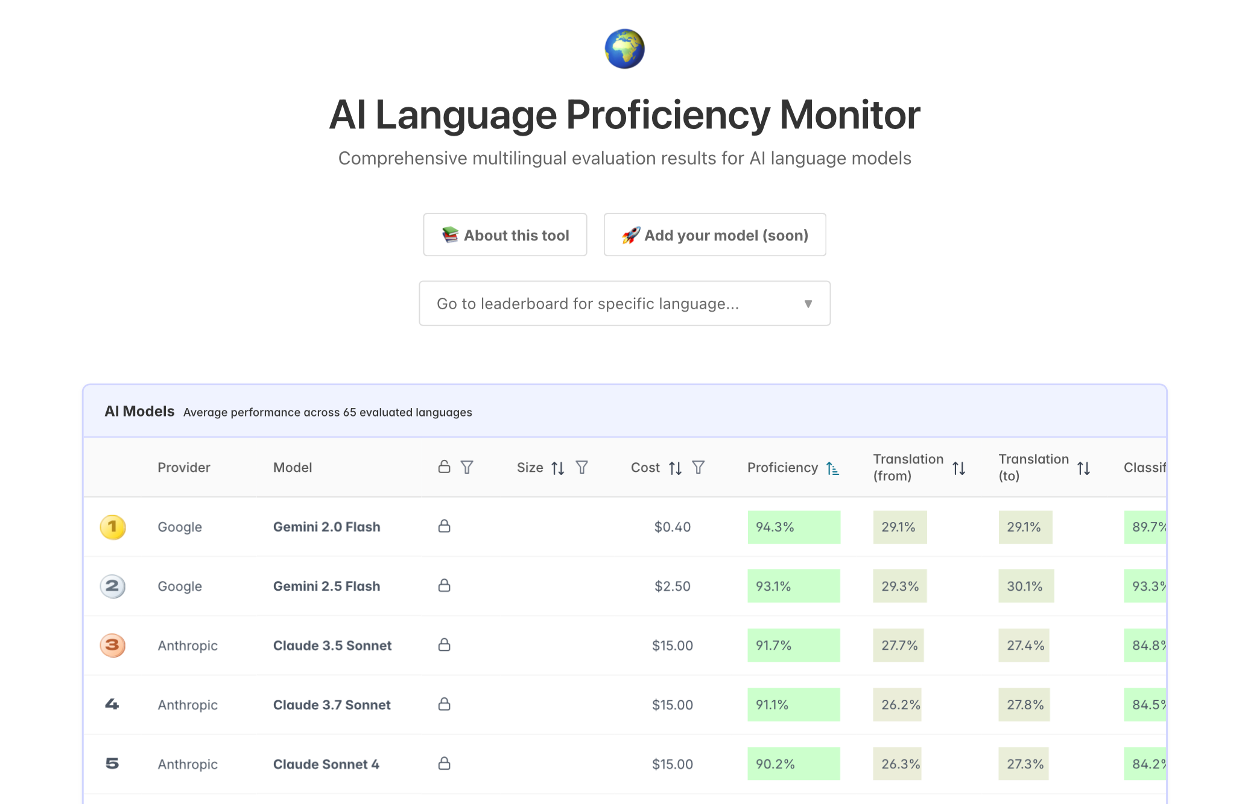1245x804 pixels.
Task: Click the 93.1% proficiency bar
Action: (x=794, y=586)
